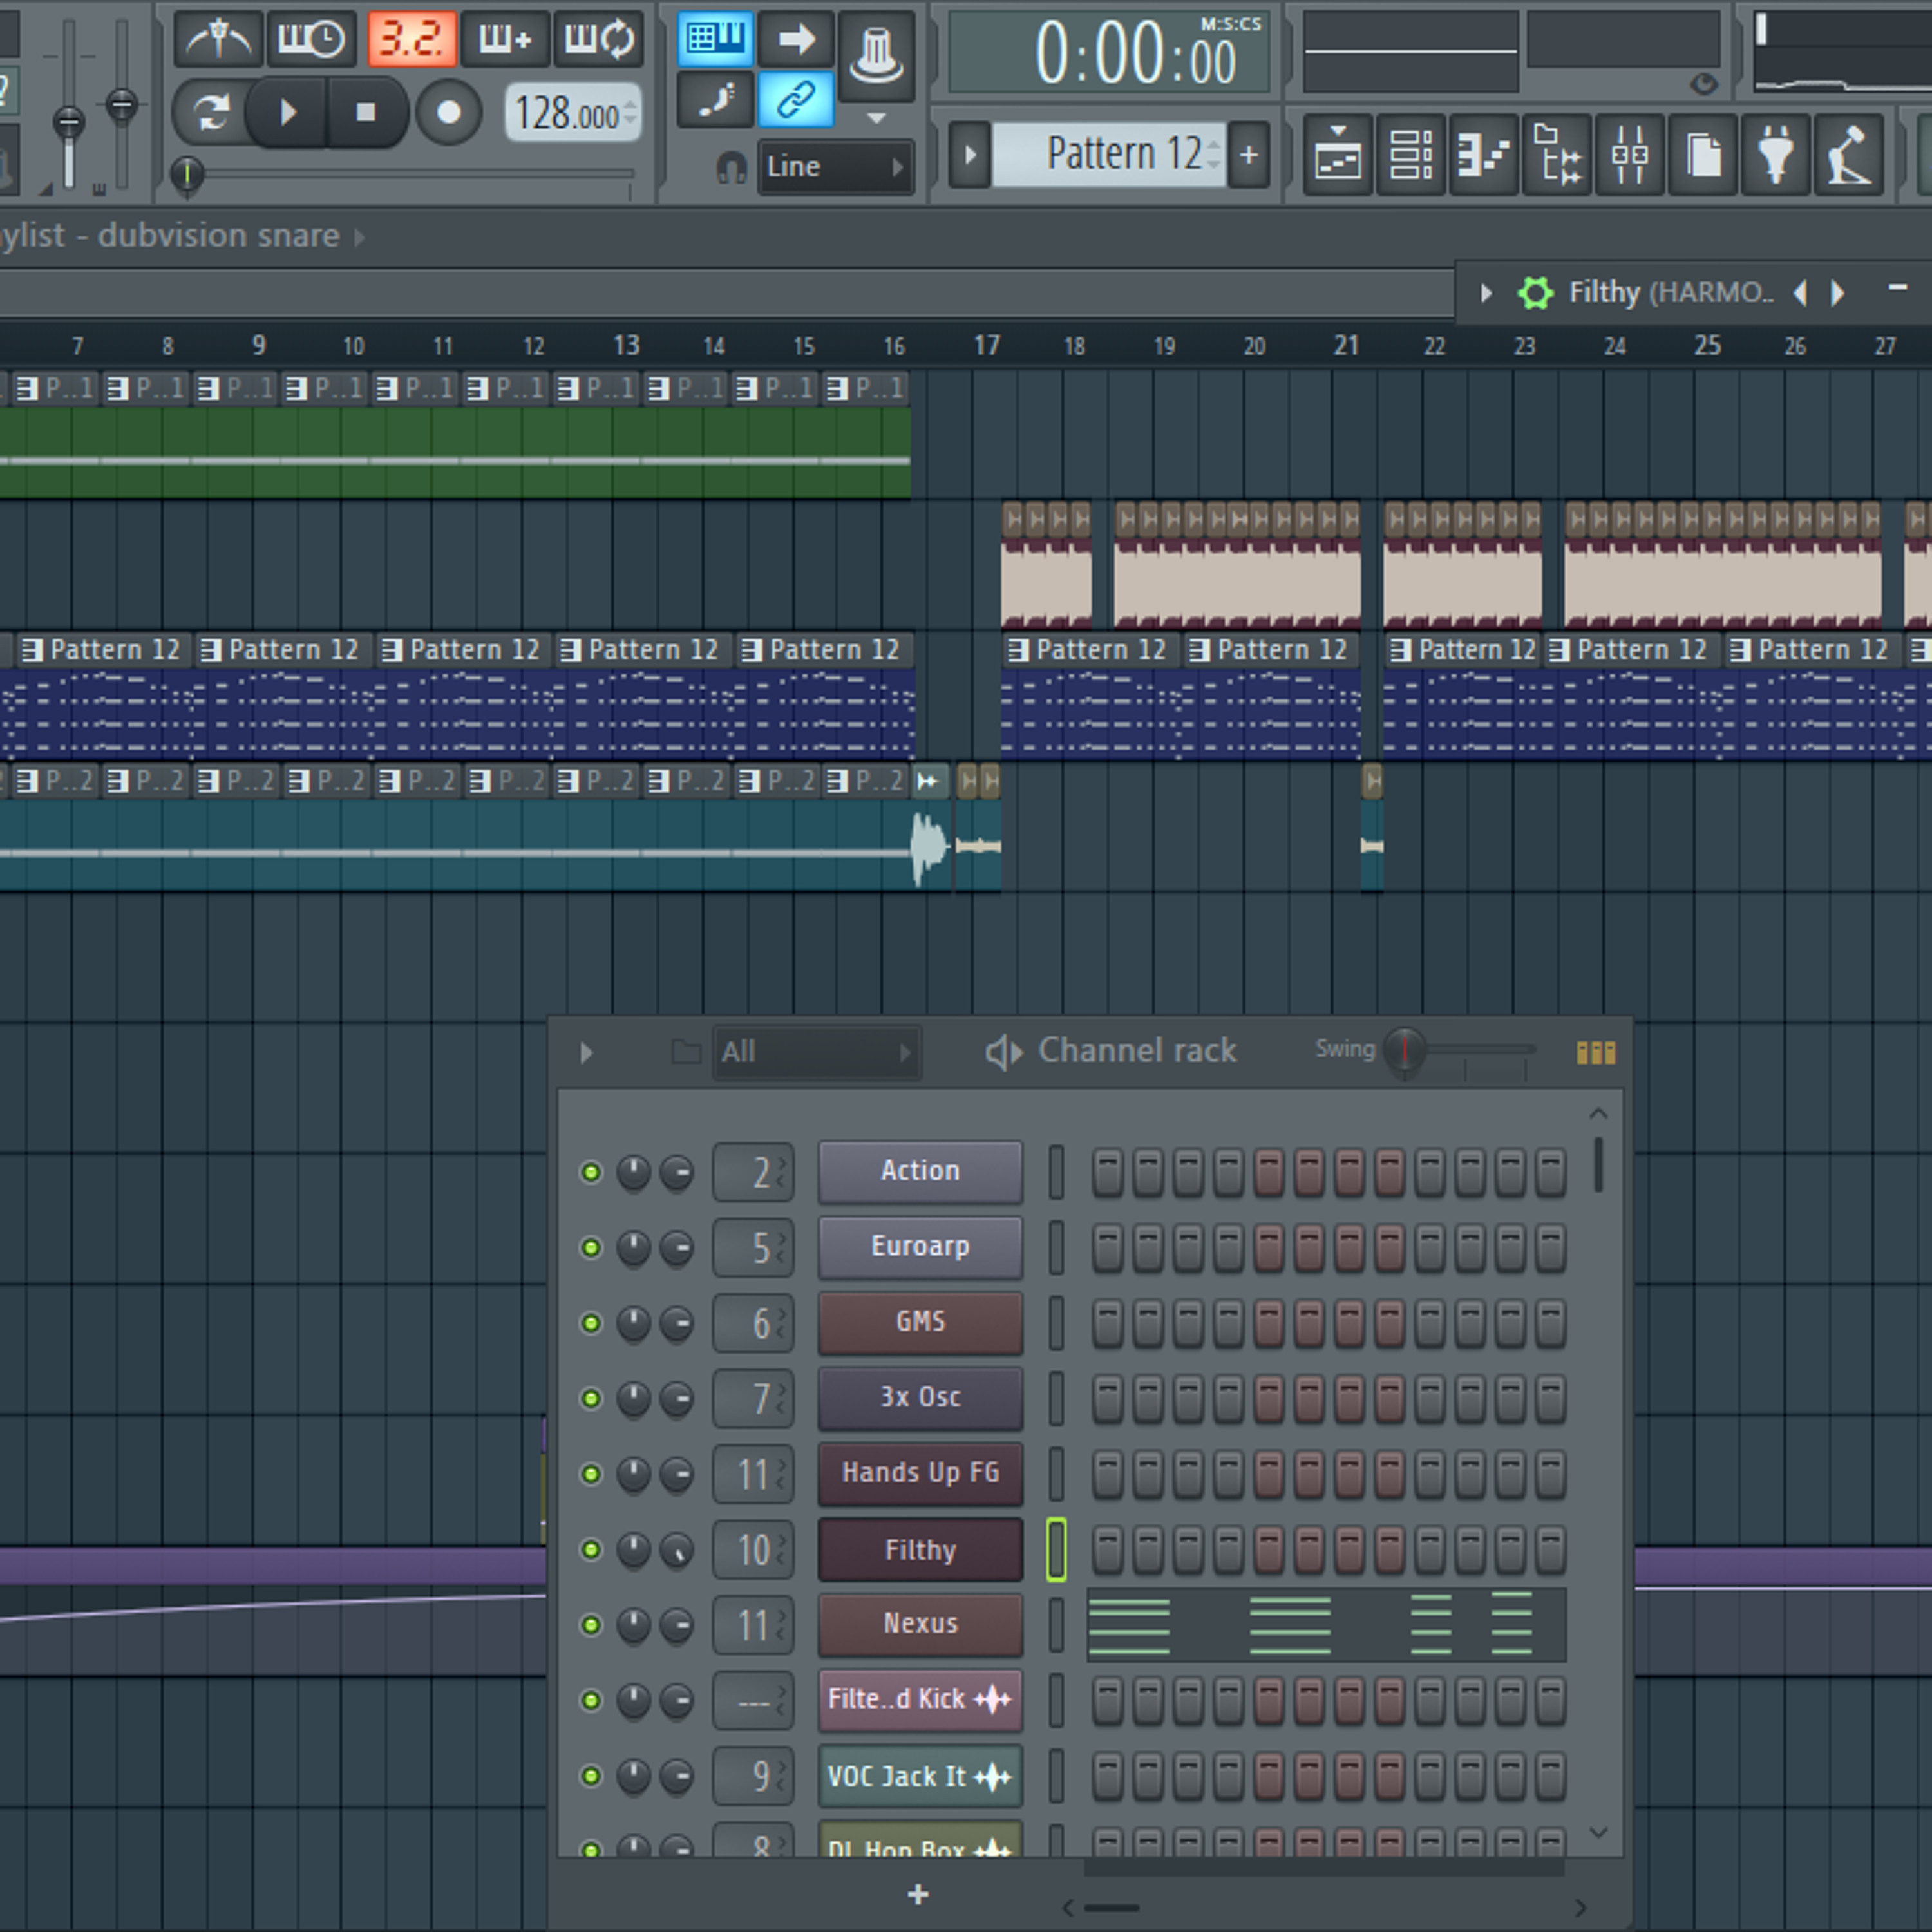Add a channel with plus button
Image resolution: width=1932 pixels, height=1932 pixels.
(918, 1894)
